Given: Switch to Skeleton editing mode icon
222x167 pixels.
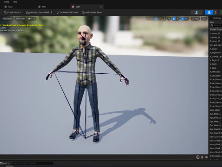Looking at the screenshot, I should [x=197, y=13].
